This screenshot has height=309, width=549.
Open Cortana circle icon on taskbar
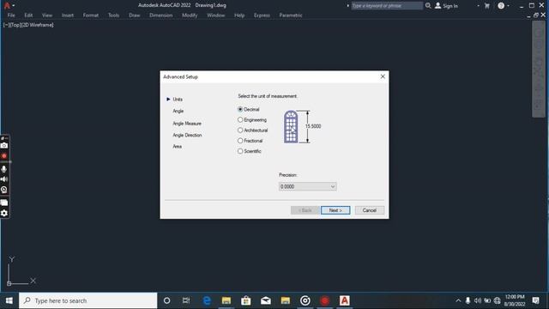(x=167, y=300)
